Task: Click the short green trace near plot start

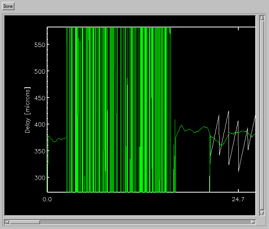Action: (x=57, y=139)
